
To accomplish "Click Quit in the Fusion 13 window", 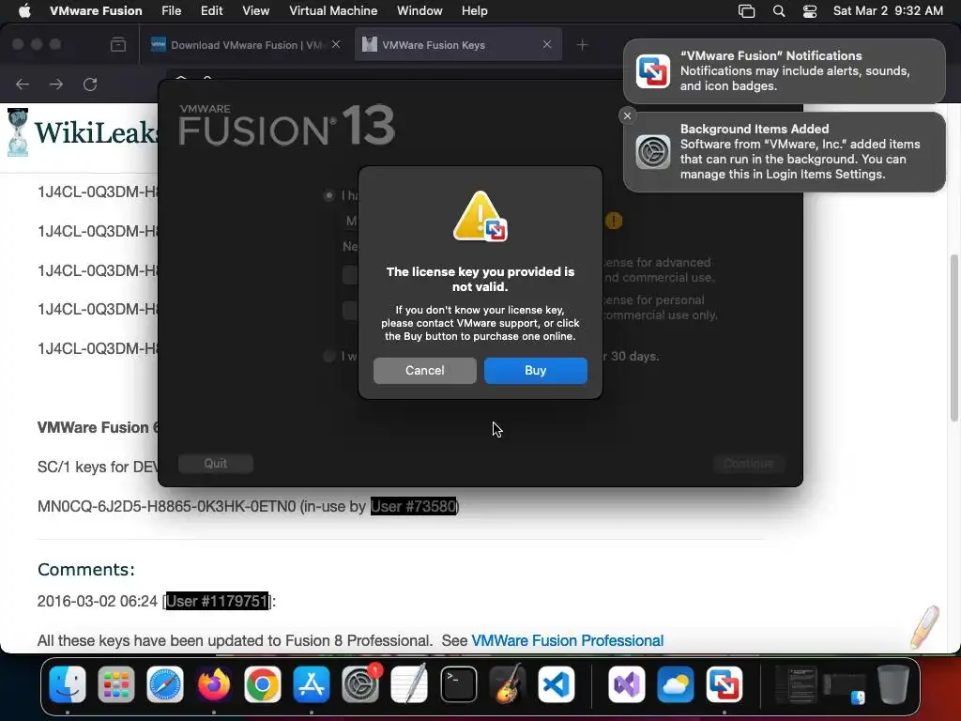I will [215, 464].
